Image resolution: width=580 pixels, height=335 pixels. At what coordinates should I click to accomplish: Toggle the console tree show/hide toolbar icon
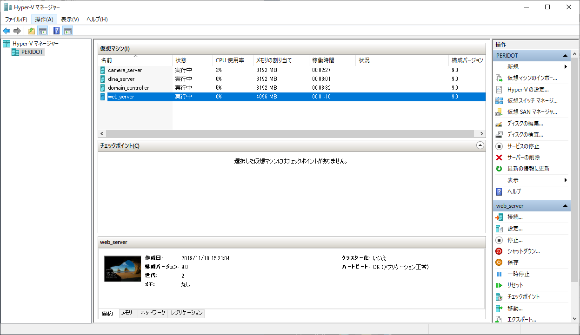click(x=42, y=31)
